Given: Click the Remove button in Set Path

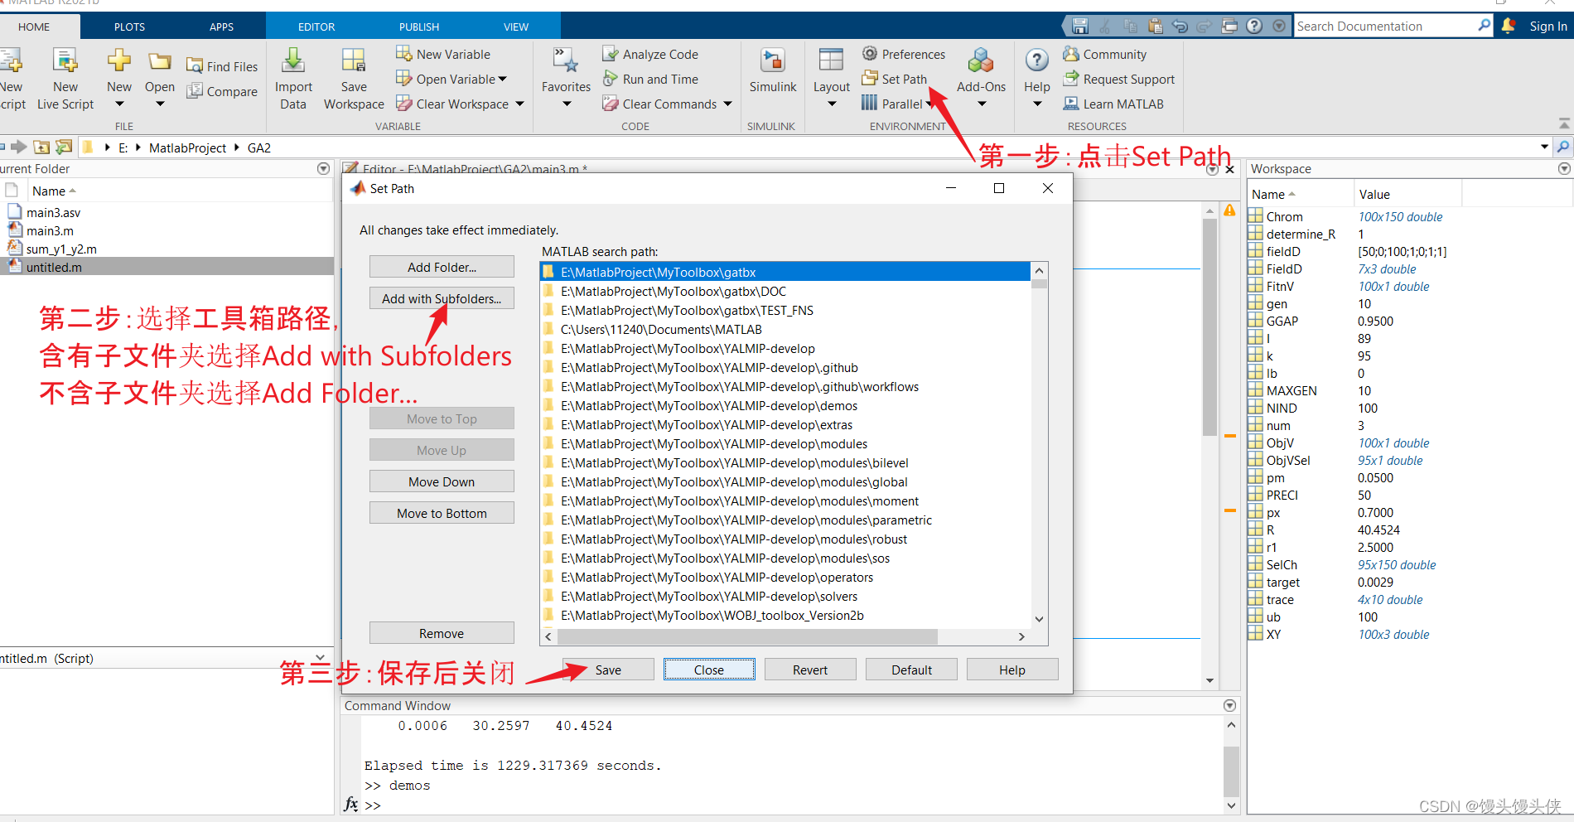Looking at the screenshot, I should click(442, 633).
